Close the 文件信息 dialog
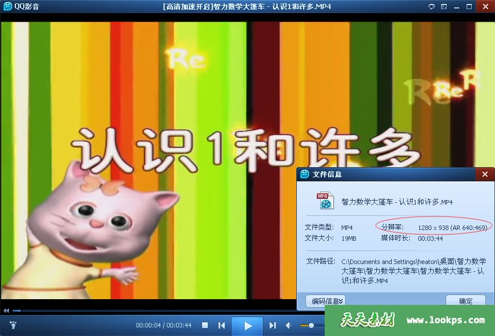The height and width of the screenshot is (336, 495). [484, 175]
